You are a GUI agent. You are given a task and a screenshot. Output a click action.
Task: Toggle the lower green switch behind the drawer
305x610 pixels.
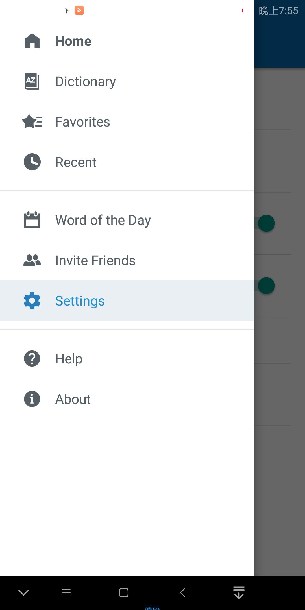point(266,286)
